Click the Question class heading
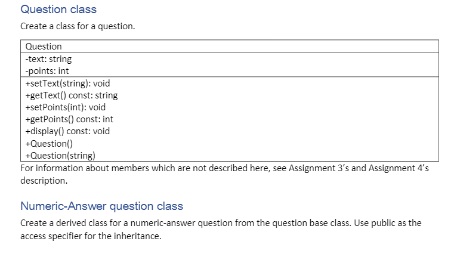 [58, 10]
